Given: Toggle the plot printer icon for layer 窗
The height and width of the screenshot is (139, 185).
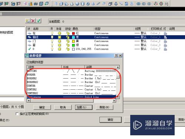Looking at the screenshot, I should (165, 45).
